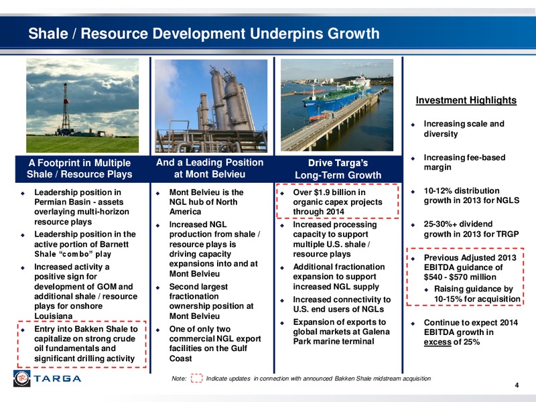Screen dimensions: 536x402
Task: Click header 'And a Leading Position at Mont Belvieu'
Action: [210, 168]
